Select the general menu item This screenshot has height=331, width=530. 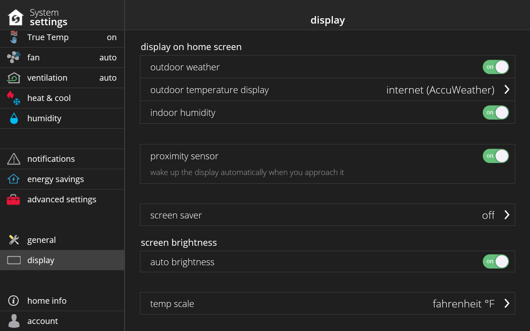[x=62, y=240]
